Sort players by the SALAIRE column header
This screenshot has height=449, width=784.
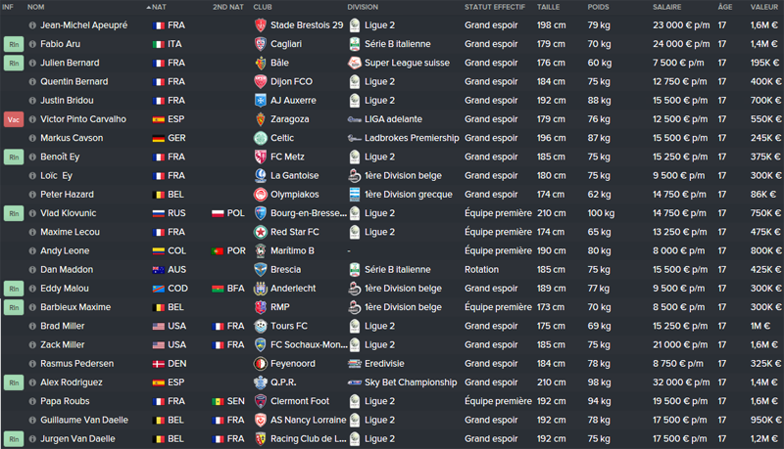pos(667,7)
